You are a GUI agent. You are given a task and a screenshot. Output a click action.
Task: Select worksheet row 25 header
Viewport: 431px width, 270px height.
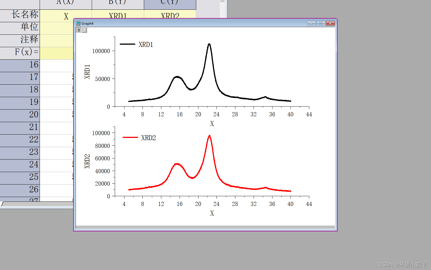point(20,178)
